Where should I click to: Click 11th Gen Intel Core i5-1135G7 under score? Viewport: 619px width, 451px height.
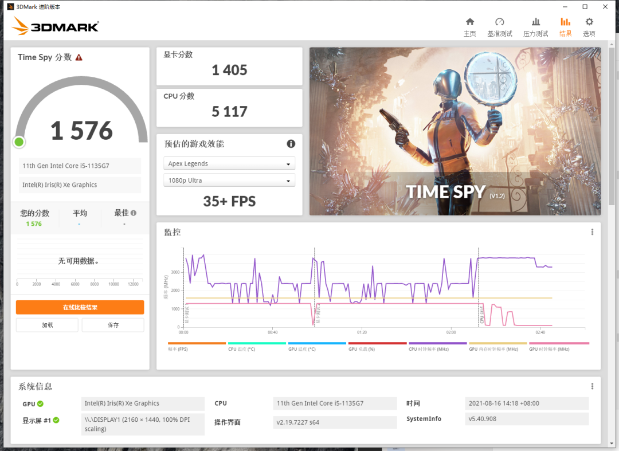[x=80, y=166]
